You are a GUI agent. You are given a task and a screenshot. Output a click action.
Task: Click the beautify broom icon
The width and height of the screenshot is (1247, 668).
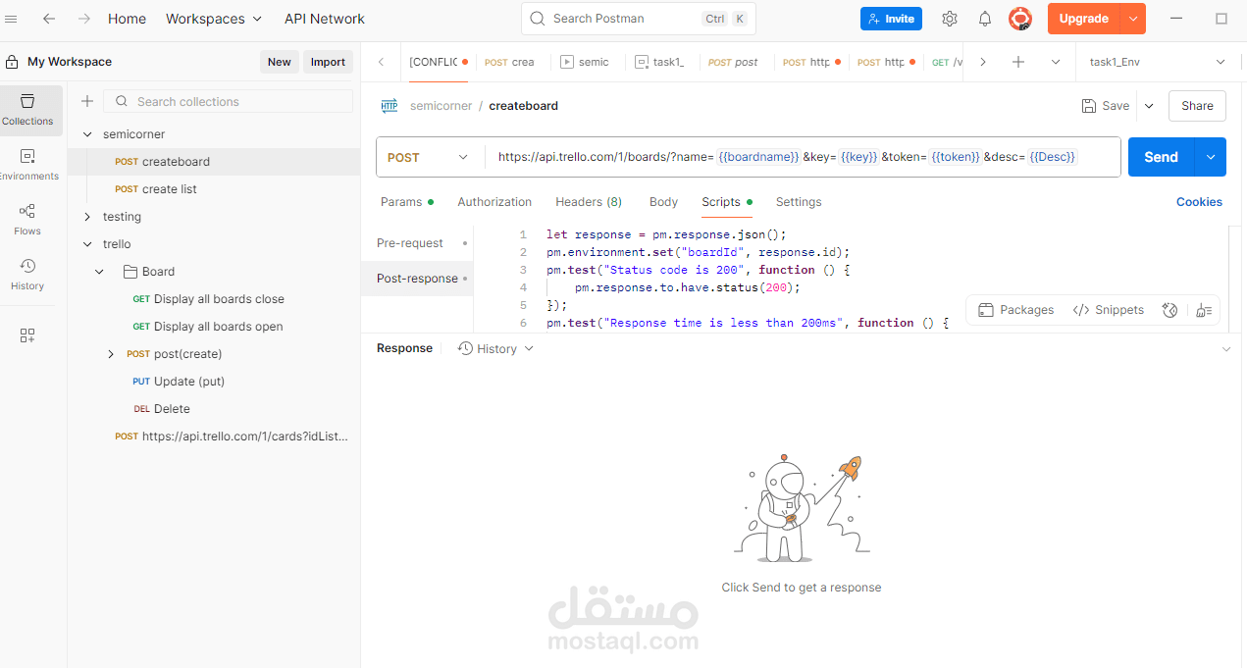click(x=1204, y=310)
